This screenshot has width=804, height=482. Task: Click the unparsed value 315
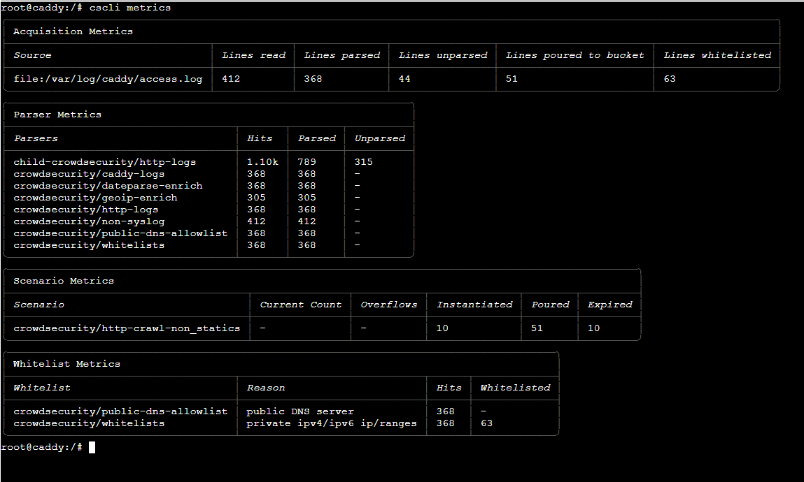[x=364, y=161]
